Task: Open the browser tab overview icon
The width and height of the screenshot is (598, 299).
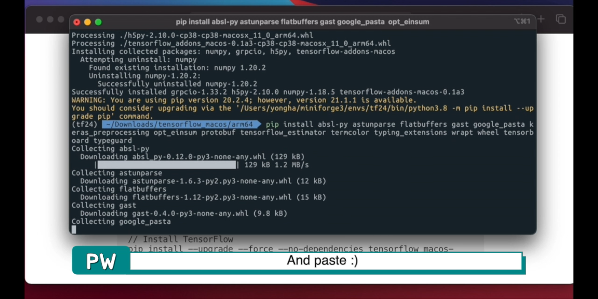Action: [561, 19]
